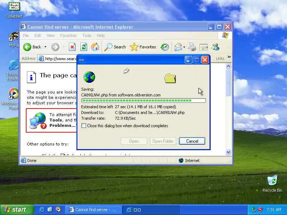Click the Messenger icon in IE toolbar
This screenshot has width=287, height=215.
click(x=216, y=47)
